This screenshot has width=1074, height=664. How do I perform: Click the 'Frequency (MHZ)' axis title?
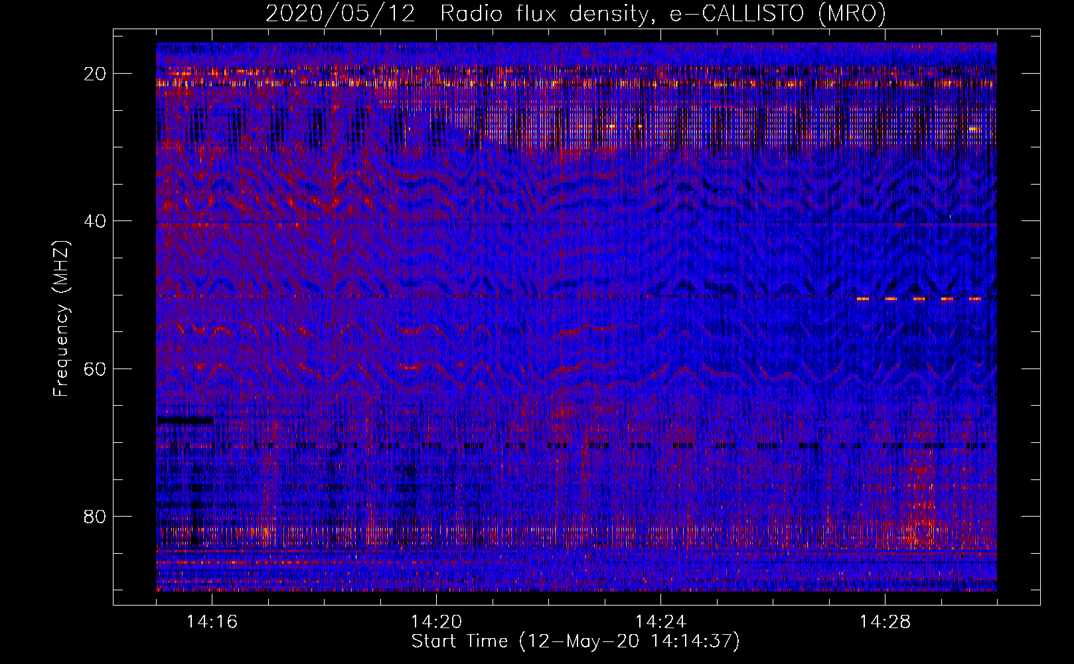coord(61,318)
